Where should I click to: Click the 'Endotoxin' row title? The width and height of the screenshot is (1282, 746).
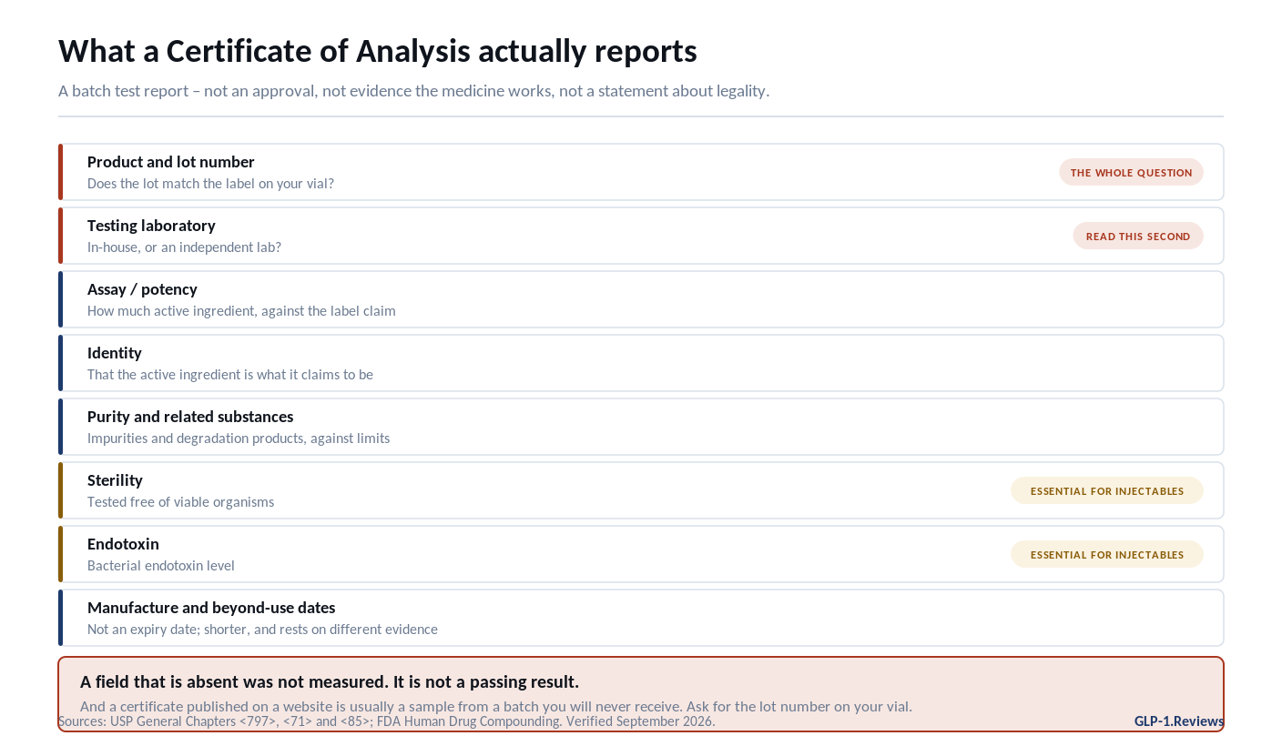pyautogui.click(x=123, y=544)
